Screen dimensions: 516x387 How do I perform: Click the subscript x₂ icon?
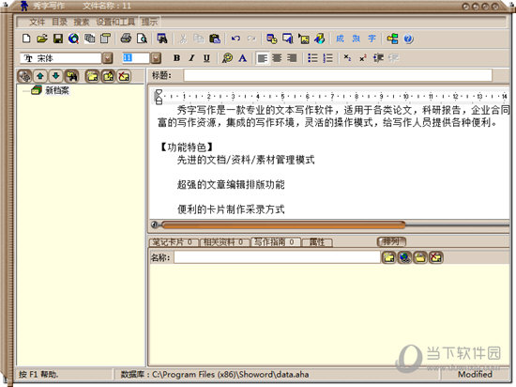point(347,58)
